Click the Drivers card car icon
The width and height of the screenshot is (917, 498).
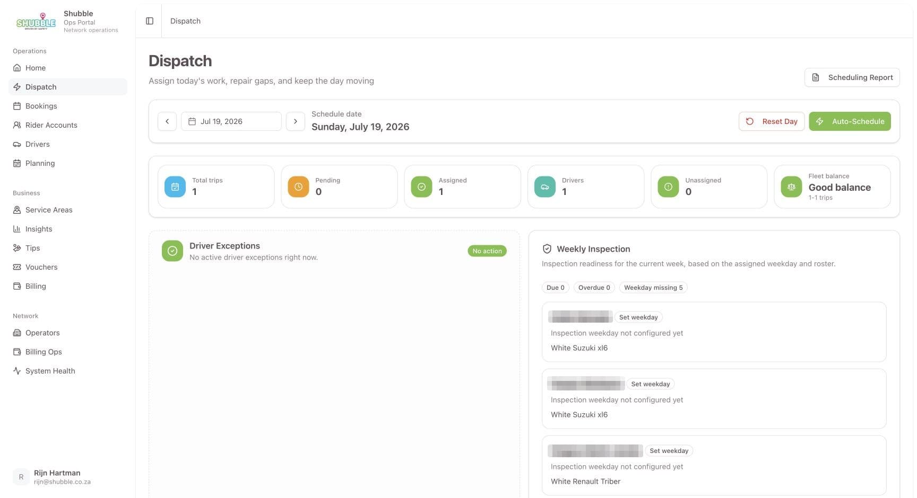pyautogui.click(x=545, y=186)
